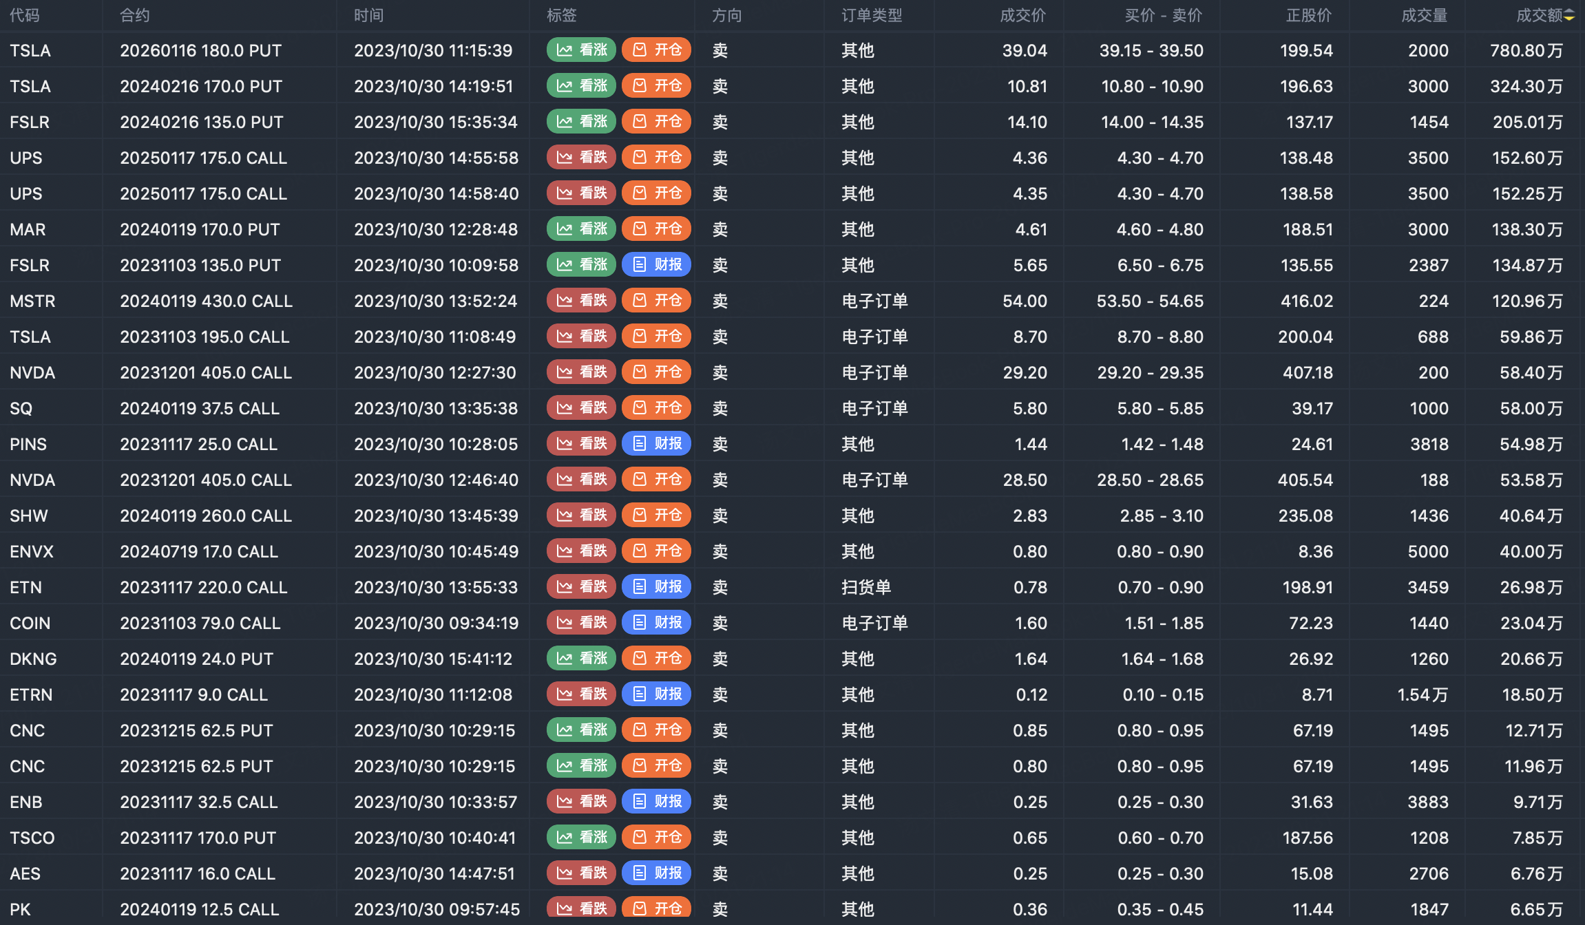Click 看跌 tag on AES row
The width and height of the screenshot is (1585, 925).
[x=582, y=873]
